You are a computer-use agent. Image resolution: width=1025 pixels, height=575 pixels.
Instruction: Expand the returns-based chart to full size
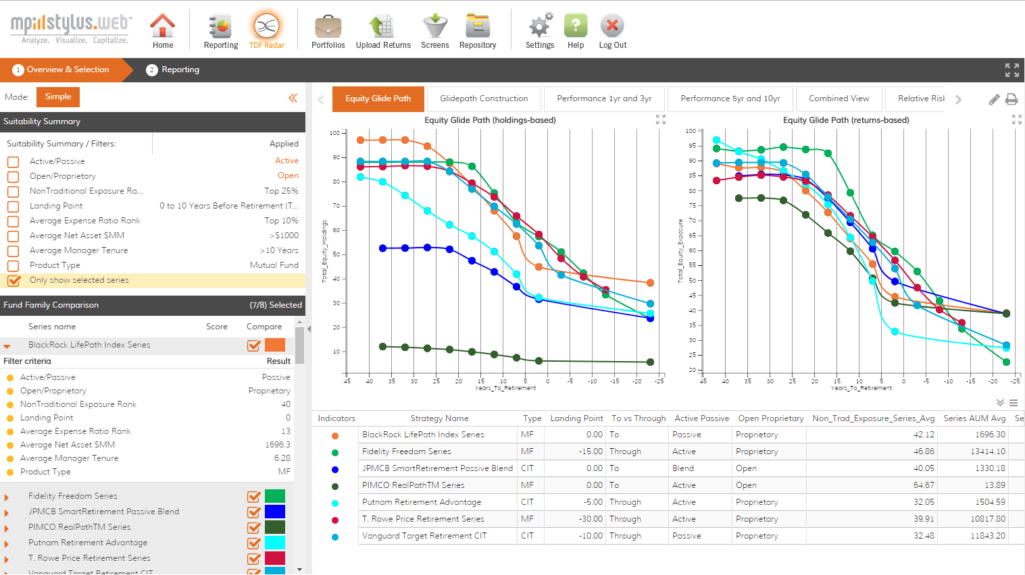pyautogui.click(x=1017, y=119)
